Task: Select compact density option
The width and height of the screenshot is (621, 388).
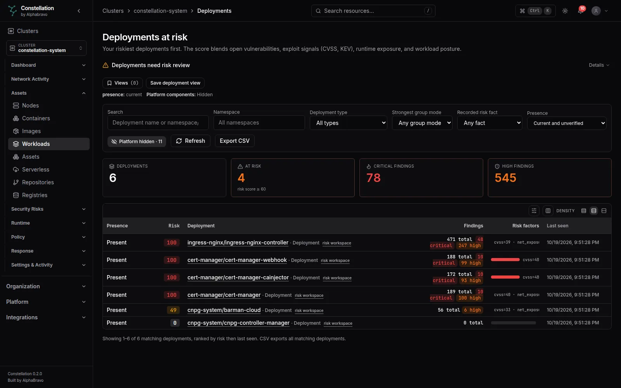Action: (584, 211)
